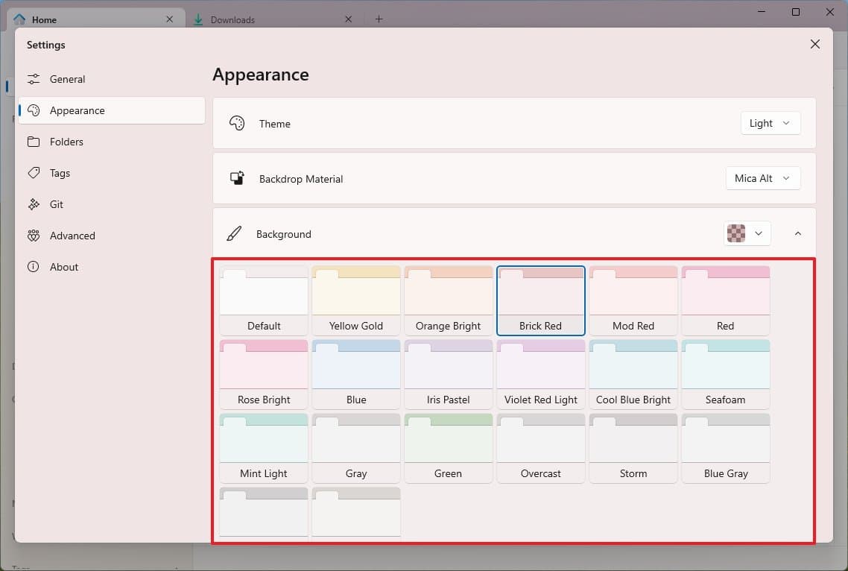Image resolution: width=848 pixels, height=571 pixels.
Task: Switch to the Downloads tab
Action: click(232, 19)
